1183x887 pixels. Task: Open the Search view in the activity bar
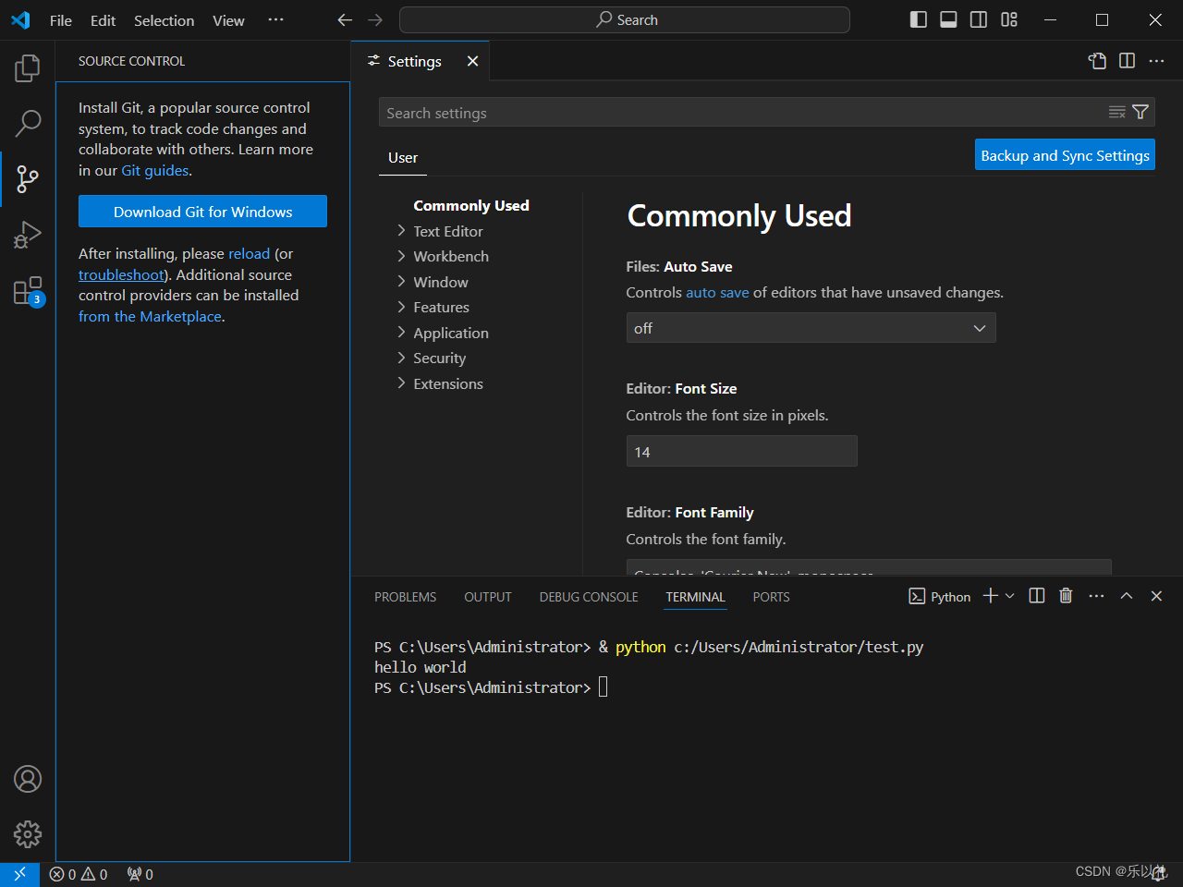(27, 123)
